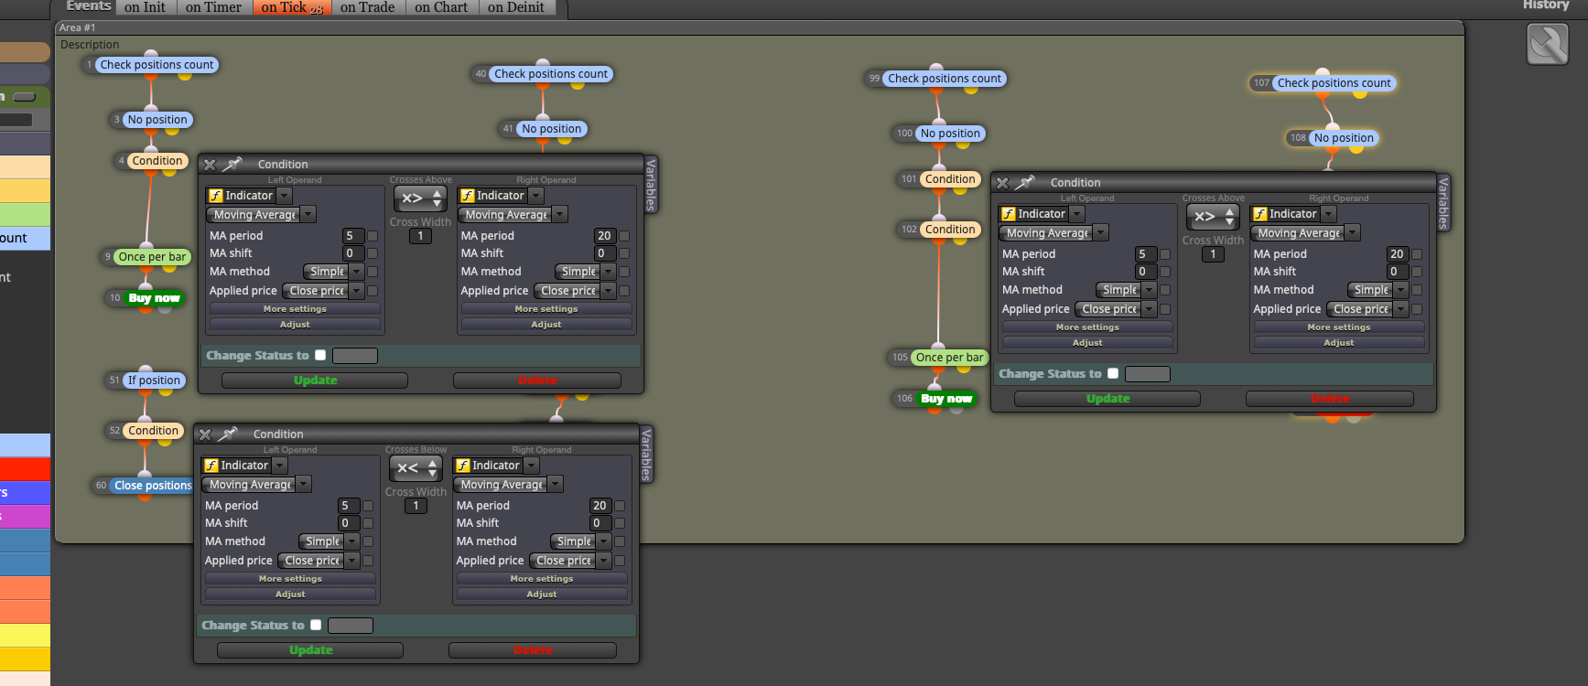Open left Simple MA method dropdown, dialog by block 4
Image resolution: width=1588 pixels, height=686 pixels.
click(334, 272)
